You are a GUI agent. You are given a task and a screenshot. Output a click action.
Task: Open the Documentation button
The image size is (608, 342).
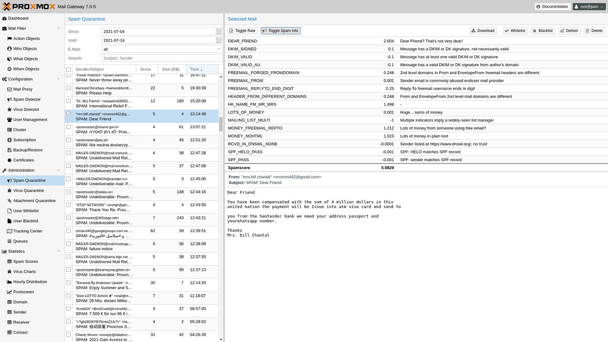552,6
